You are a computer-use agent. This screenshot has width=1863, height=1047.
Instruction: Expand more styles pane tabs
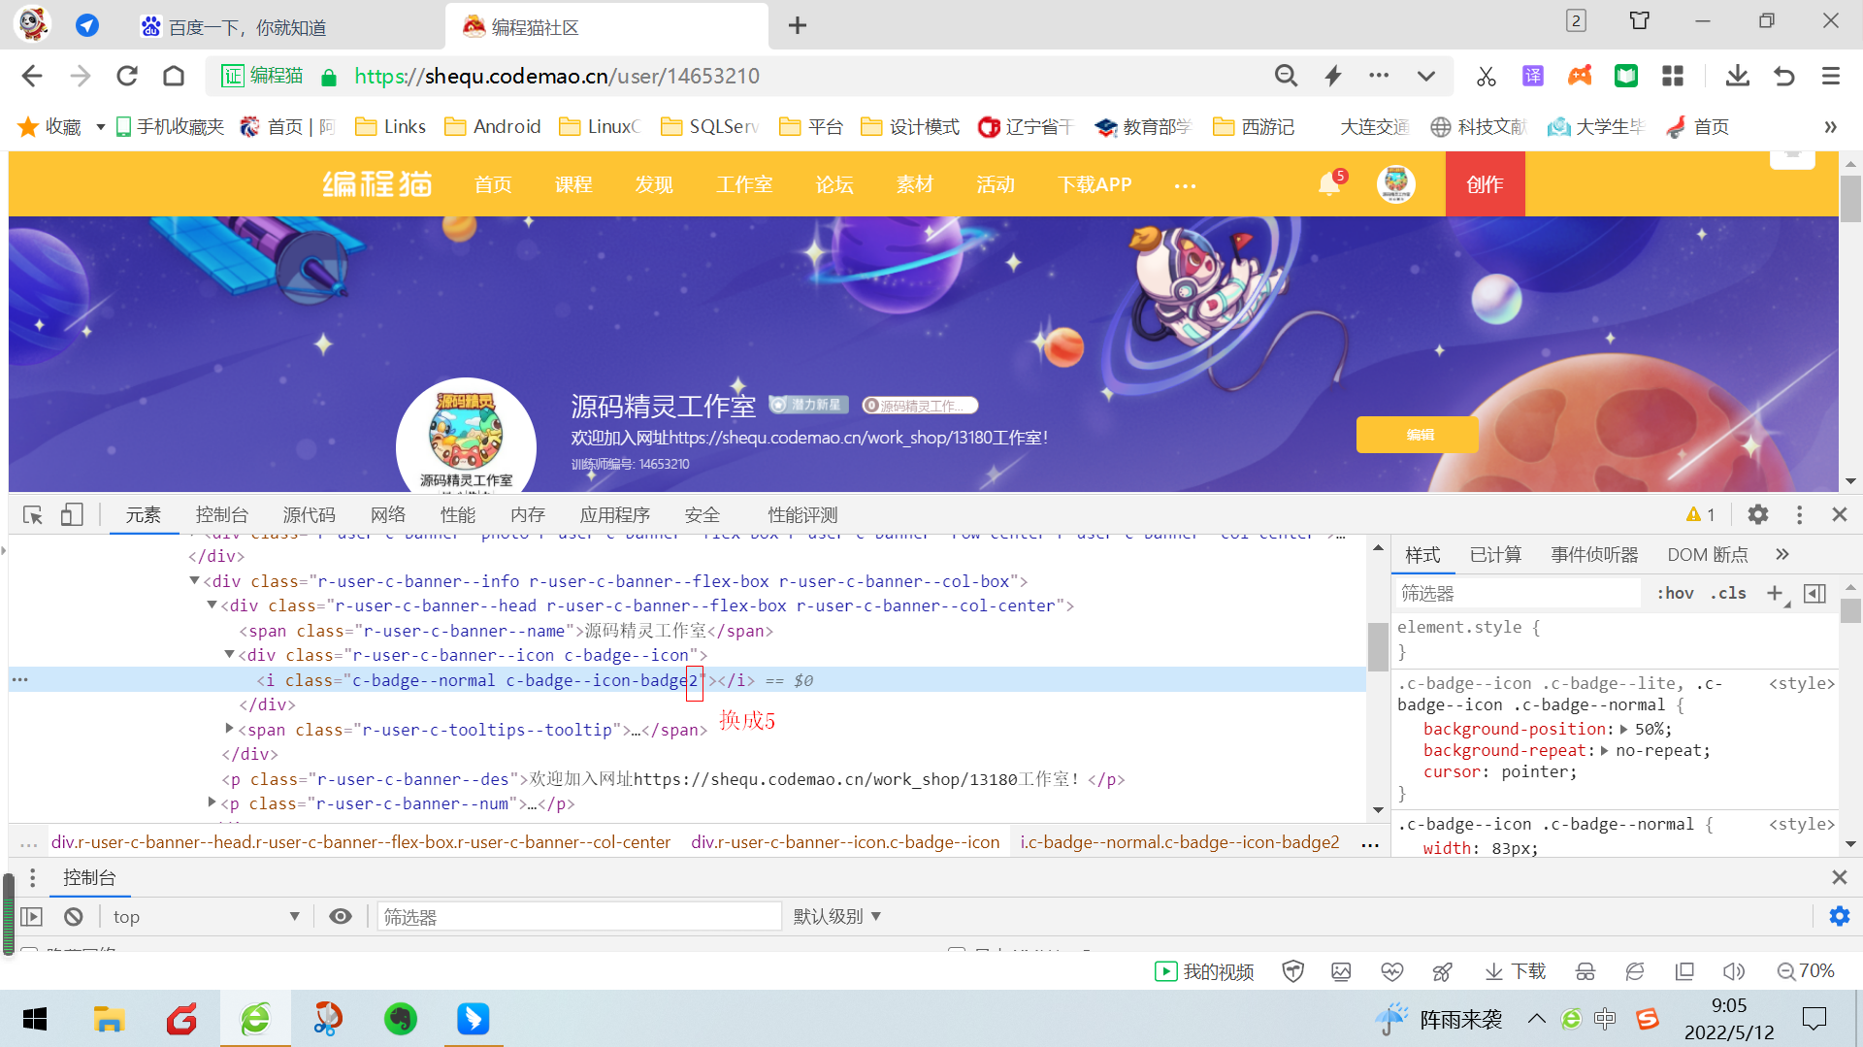tap(1781, 554)
